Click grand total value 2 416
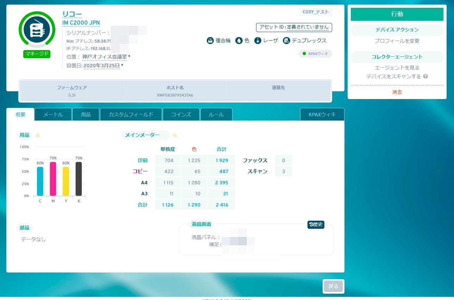454x300 pixels. tap(222, 204)
